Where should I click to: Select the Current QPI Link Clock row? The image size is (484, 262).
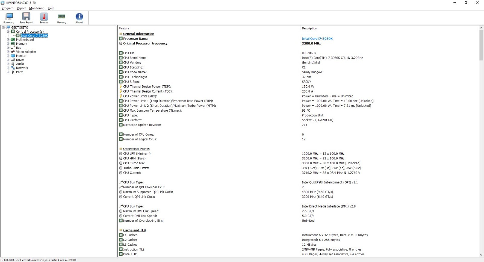point(298,197)
